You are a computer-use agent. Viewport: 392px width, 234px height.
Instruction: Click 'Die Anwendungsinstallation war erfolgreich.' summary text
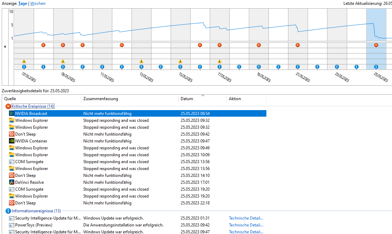point(123,225)
